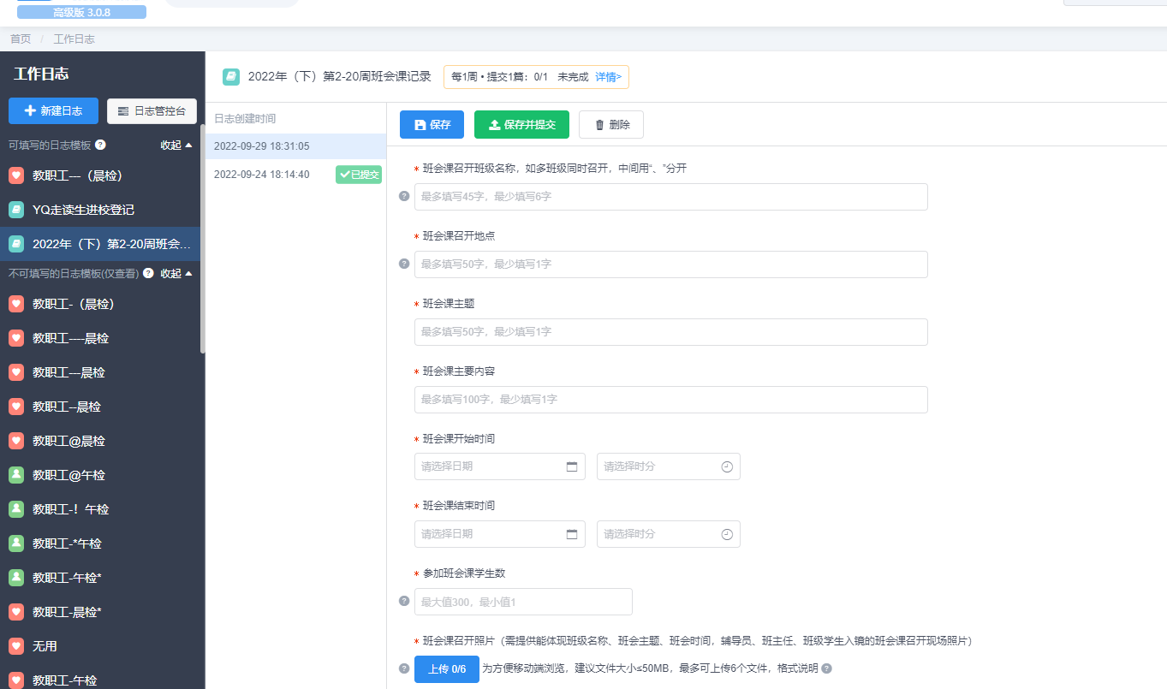Viewport: 1167px width, 689px height.
Task: Click 工作日志 breadcrumb item
Action: click(x=74, y=39)
